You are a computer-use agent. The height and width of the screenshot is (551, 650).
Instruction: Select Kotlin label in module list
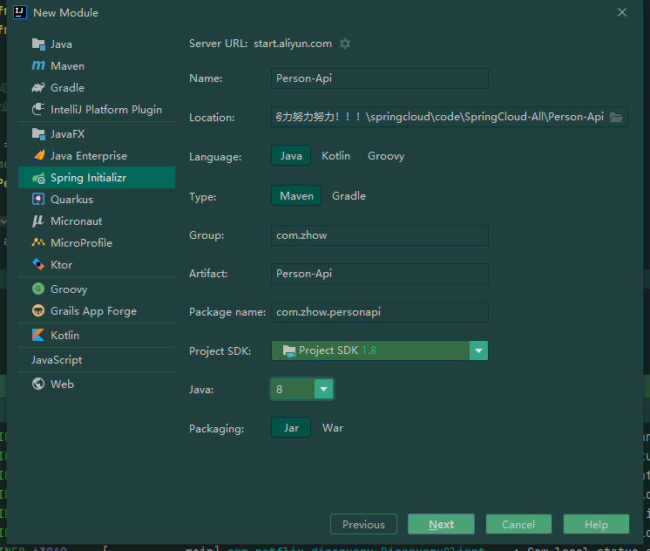(x=64, y=336)
